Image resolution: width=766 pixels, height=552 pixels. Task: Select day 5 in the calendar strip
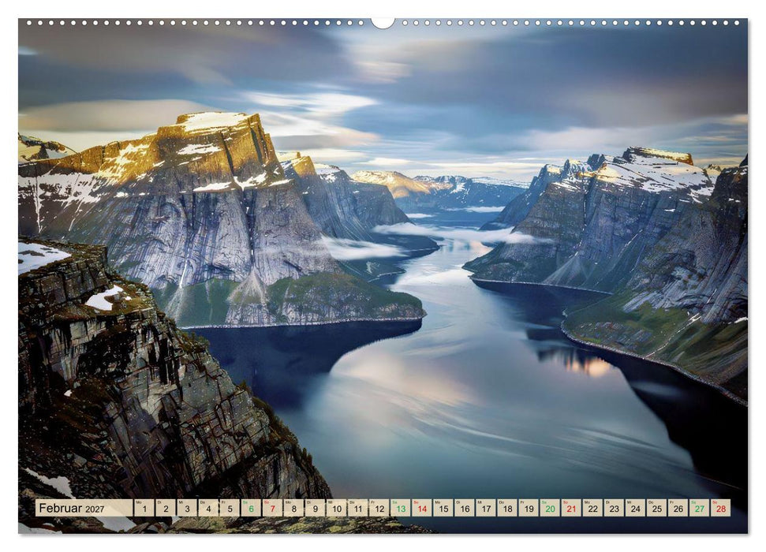click(x=230, y=508)
